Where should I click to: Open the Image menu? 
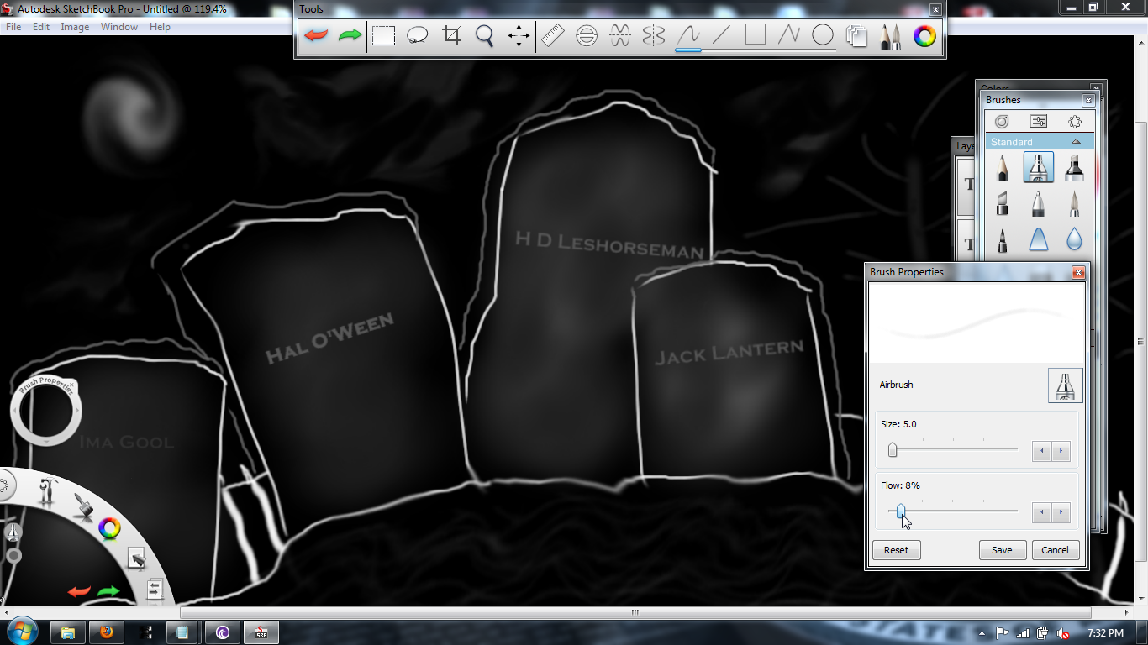coord(75,27)
